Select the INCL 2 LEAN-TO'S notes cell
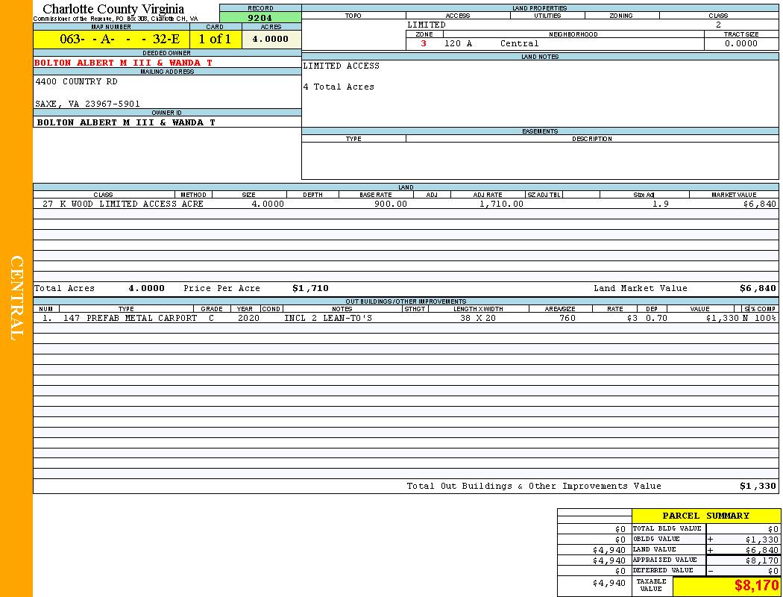This screenshot has height=597, width=783. pyautogui.click(x=328, y=318)
